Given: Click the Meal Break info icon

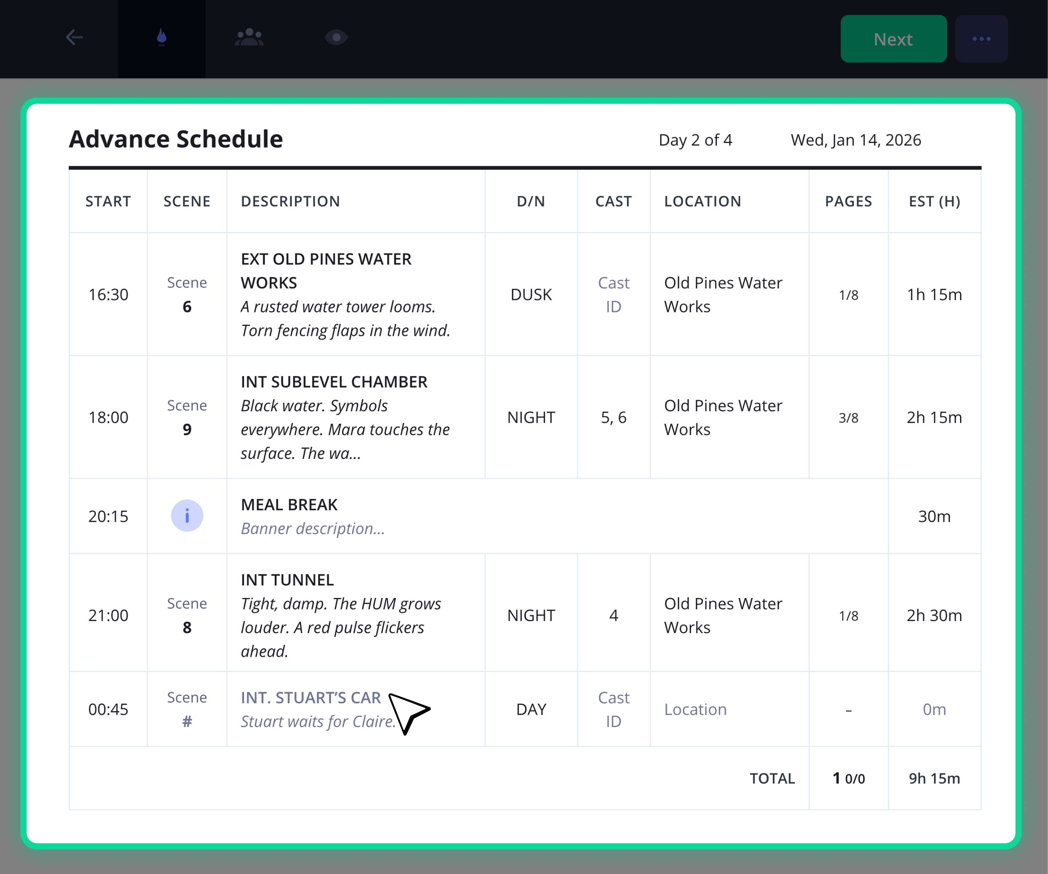Looking at the screenshot, I should [187, 515].
